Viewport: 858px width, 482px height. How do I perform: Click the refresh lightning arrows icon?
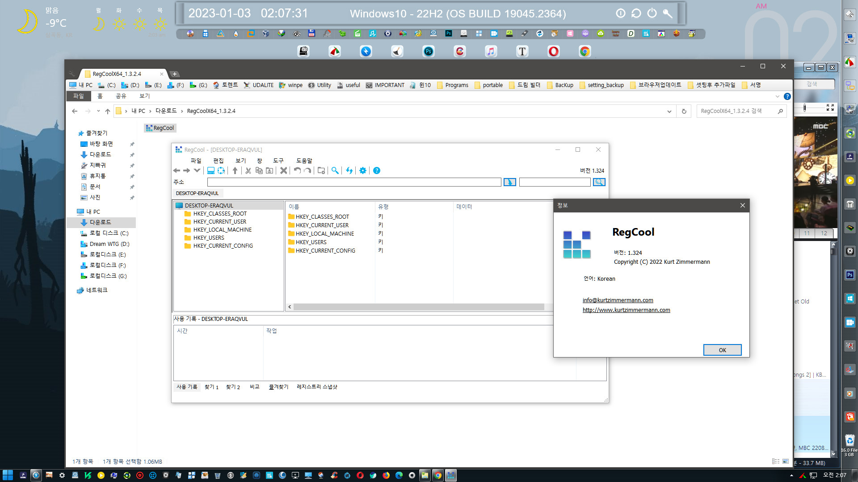coord(349,170)
